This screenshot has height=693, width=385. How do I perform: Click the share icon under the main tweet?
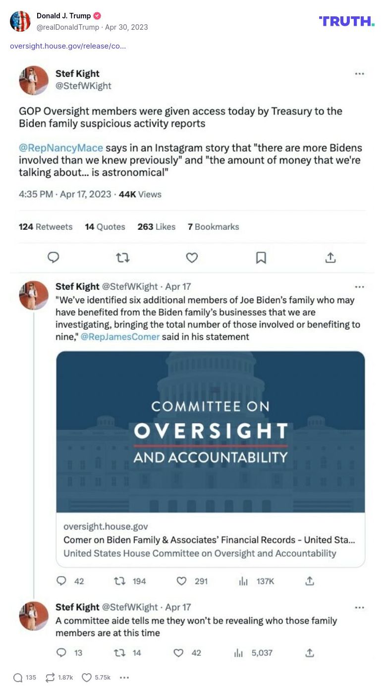(x=330, y=258)
